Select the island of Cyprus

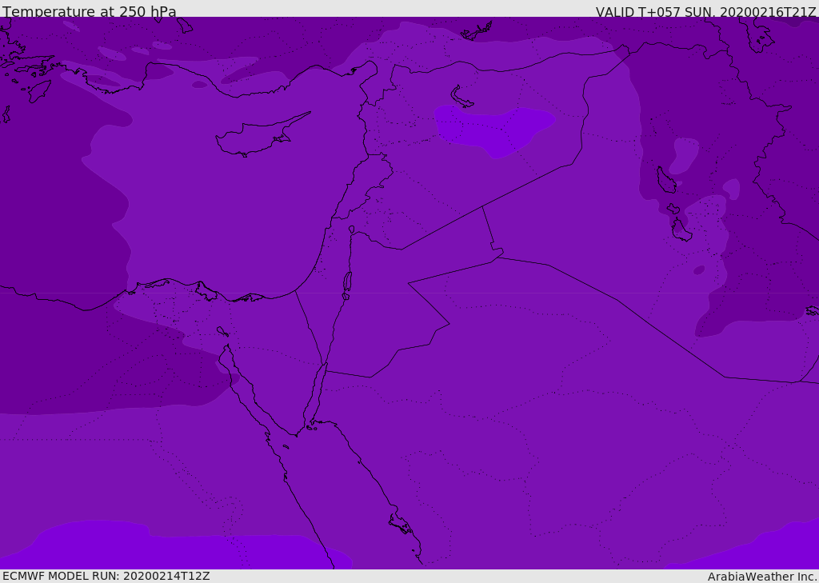[254, 138]
